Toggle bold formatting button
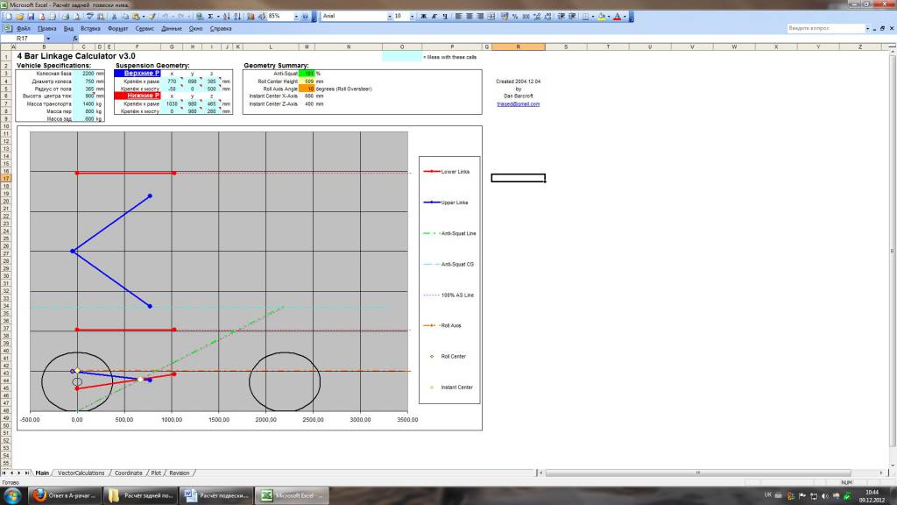This screenshot has height=505, width=897. pos(423,17)
